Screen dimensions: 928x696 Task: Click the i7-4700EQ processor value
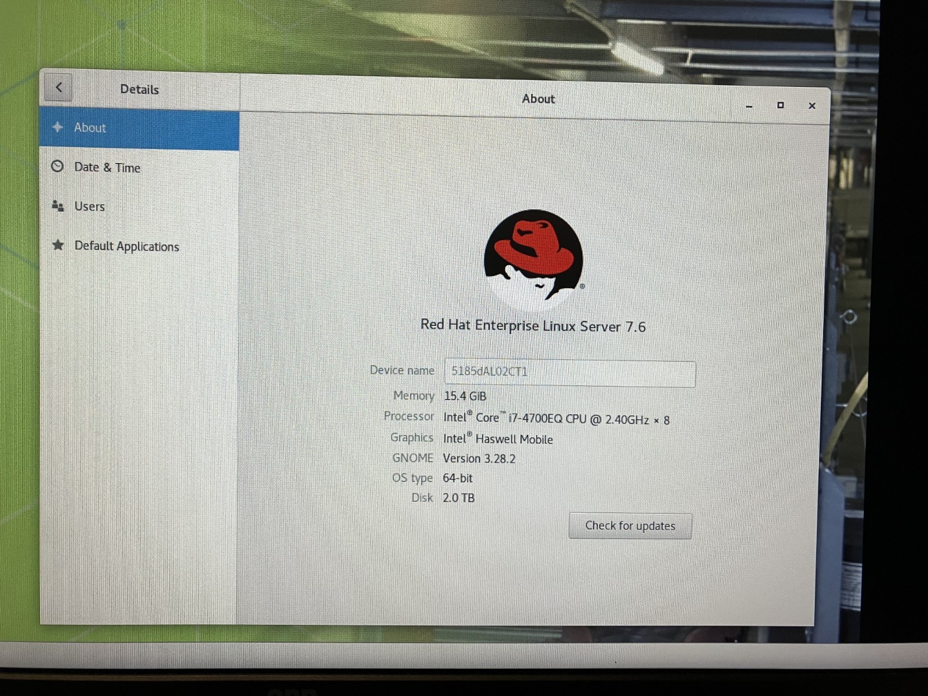coord(556,418)
